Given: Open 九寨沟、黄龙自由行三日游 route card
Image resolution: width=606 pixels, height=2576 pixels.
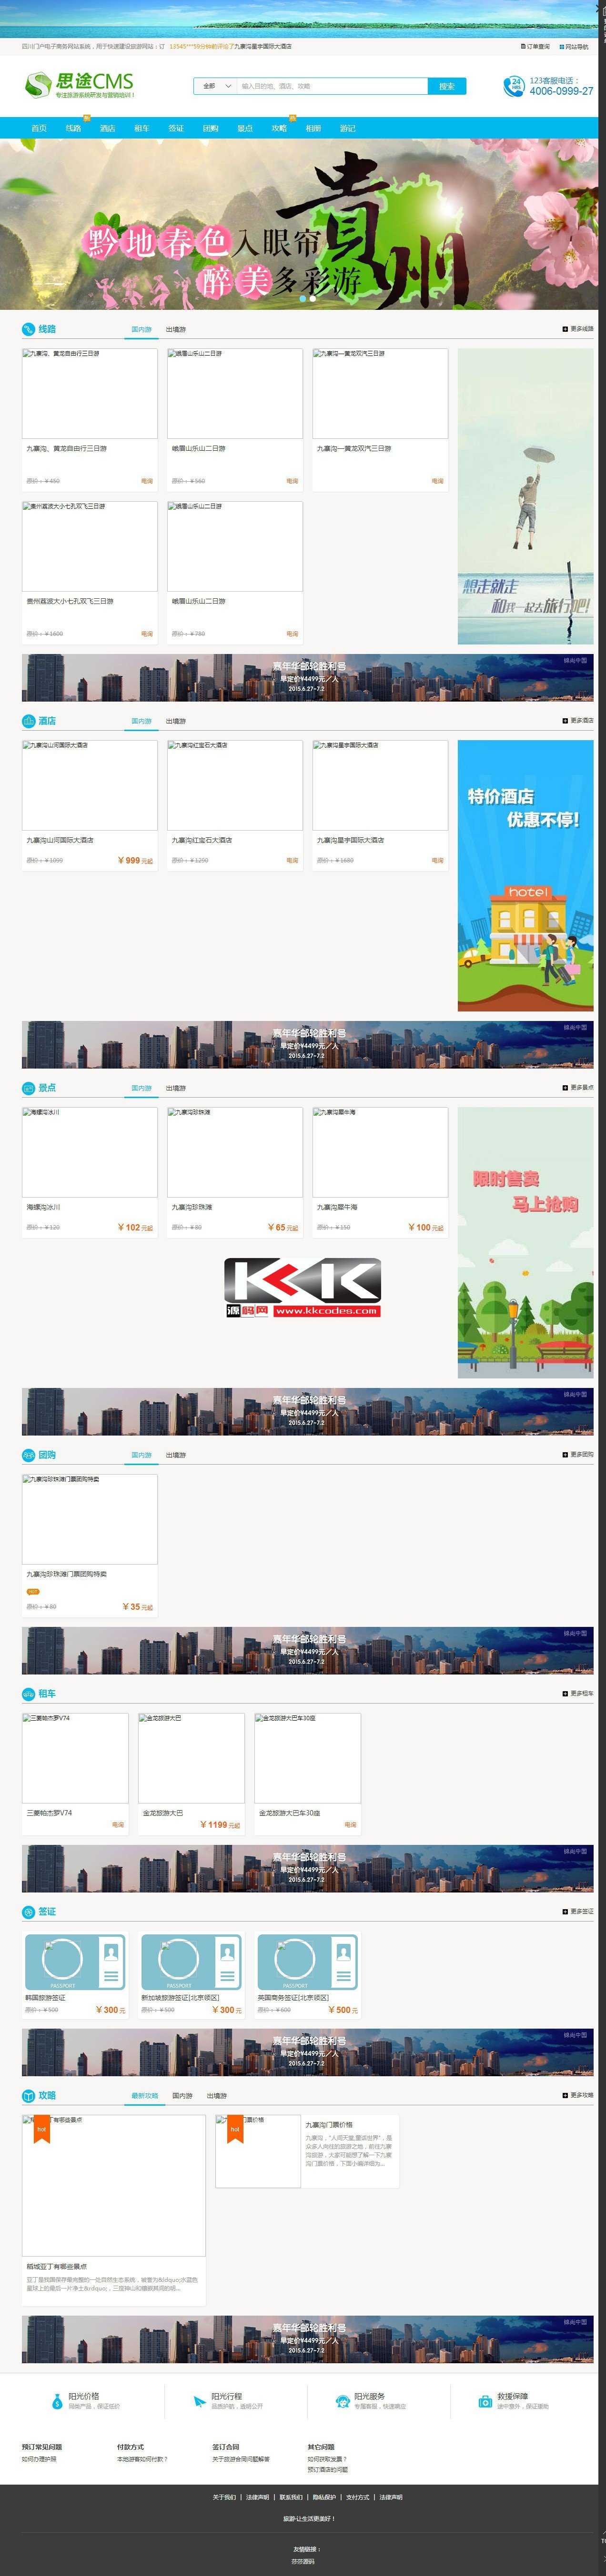Looking at the screenshot, I should [x=90, y=419].
